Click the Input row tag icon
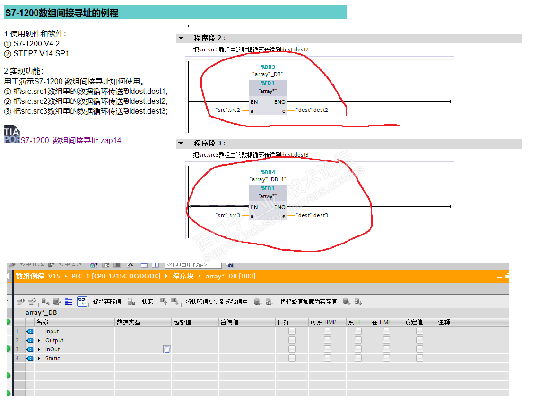 click(x=30, y=331)
